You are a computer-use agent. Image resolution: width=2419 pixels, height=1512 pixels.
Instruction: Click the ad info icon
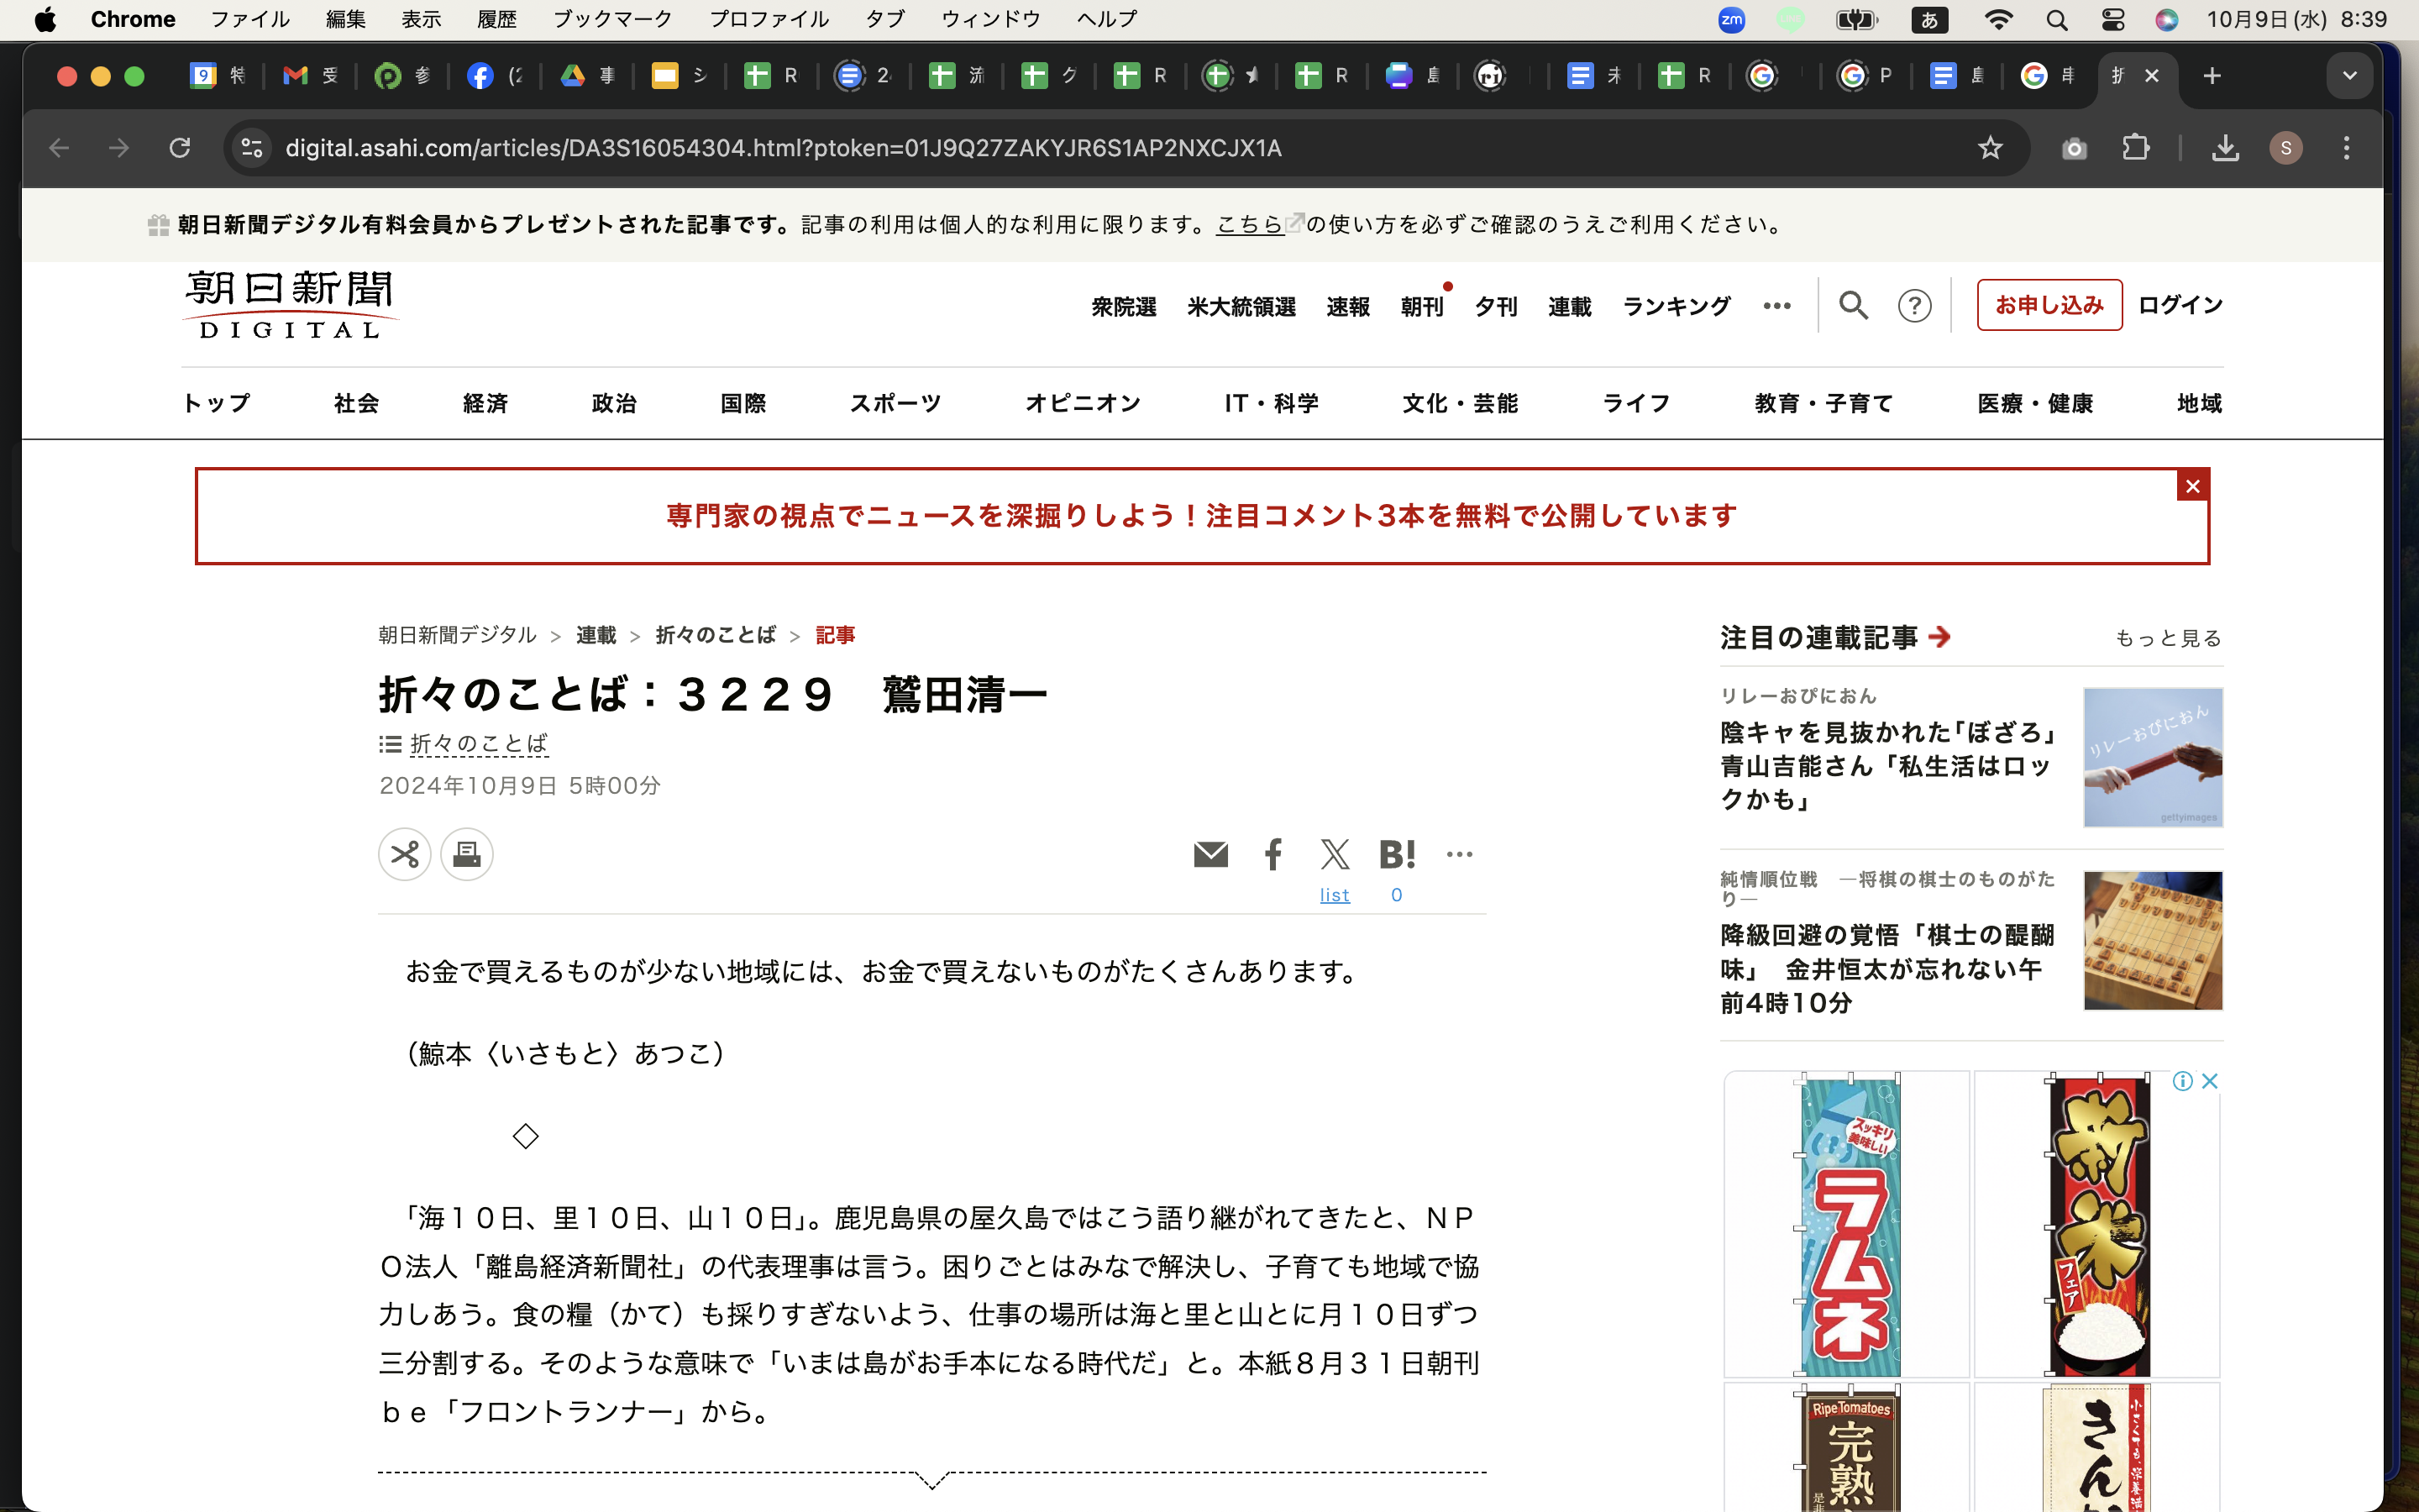tap(2182, 1081)
